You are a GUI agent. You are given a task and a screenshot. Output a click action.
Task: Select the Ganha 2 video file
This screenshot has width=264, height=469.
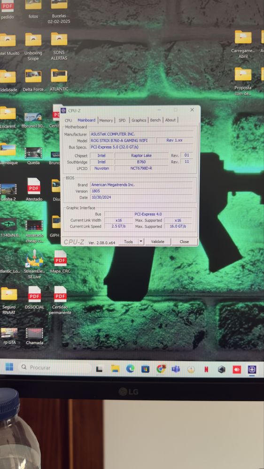coord(8,192)
